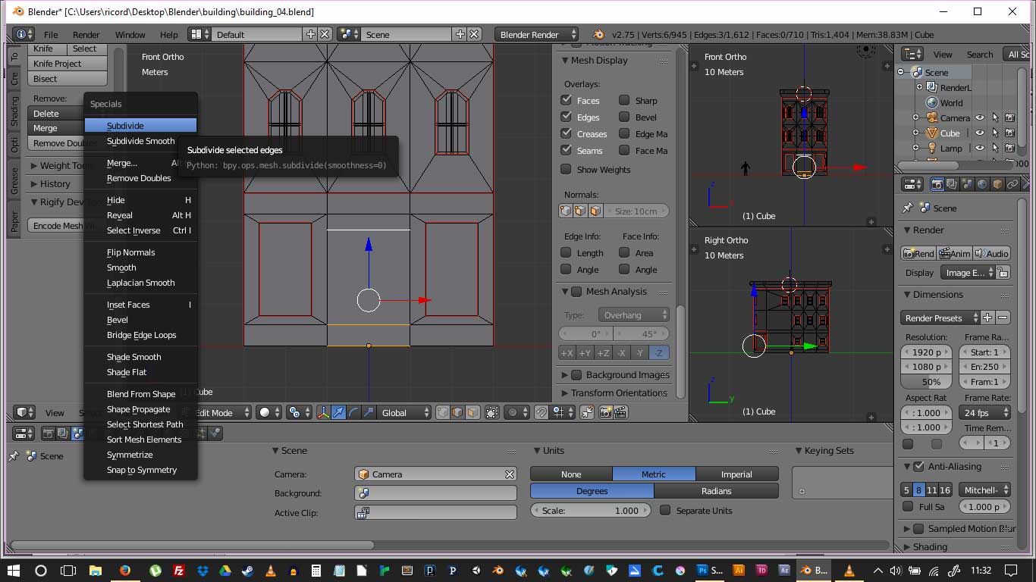
Task: Open the World properties tab icon
Action: [982, 184]
